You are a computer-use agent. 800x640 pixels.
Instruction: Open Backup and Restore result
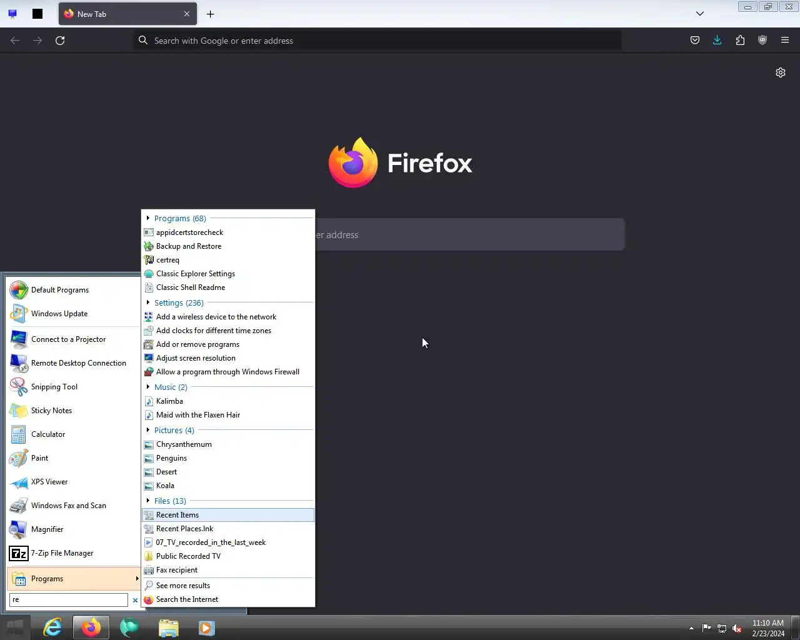[228, 246]
